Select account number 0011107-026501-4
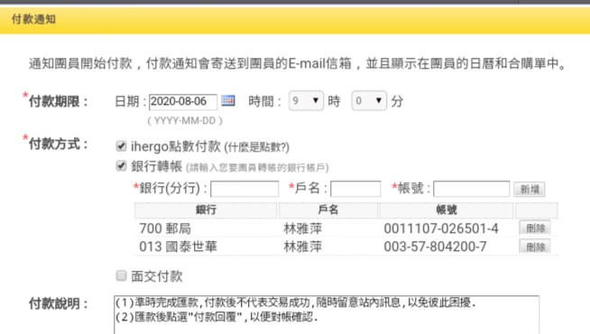Screen dimensions: 590x334 click(441, 228)
